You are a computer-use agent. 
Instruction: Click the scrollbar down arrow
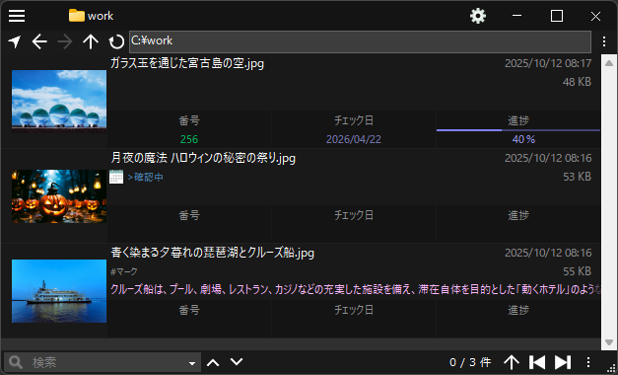tap(609, 342)
